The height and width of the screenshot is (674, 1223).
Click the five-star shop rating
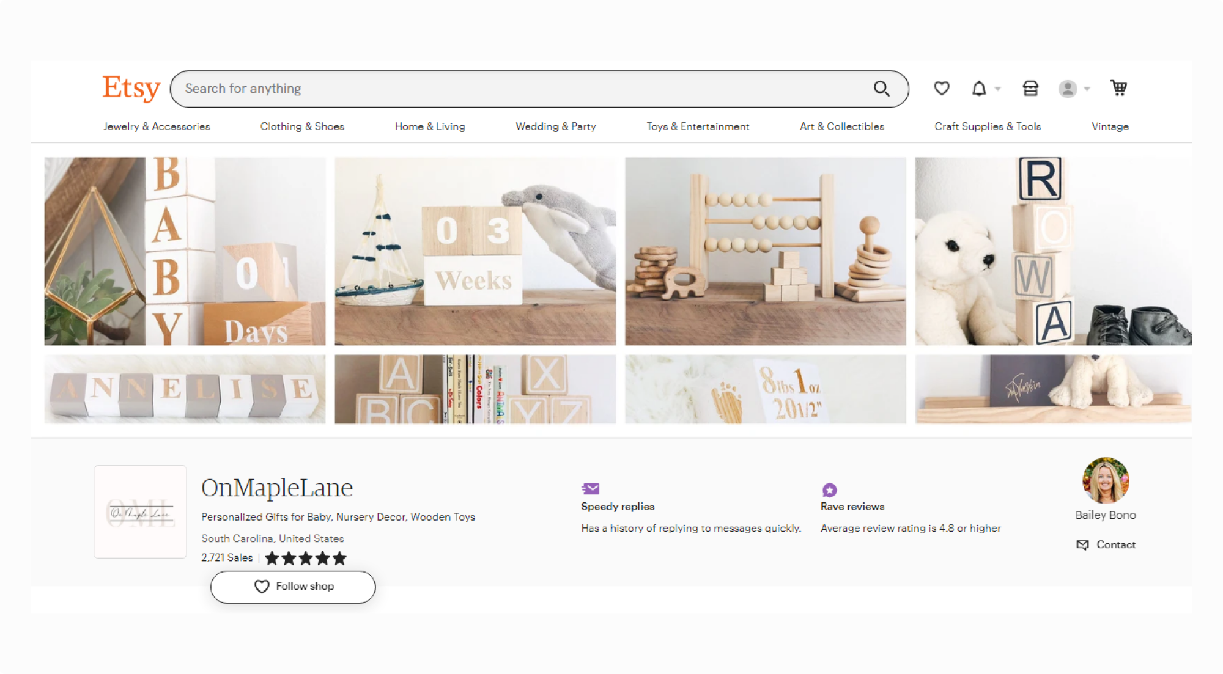tap(306, 558)
